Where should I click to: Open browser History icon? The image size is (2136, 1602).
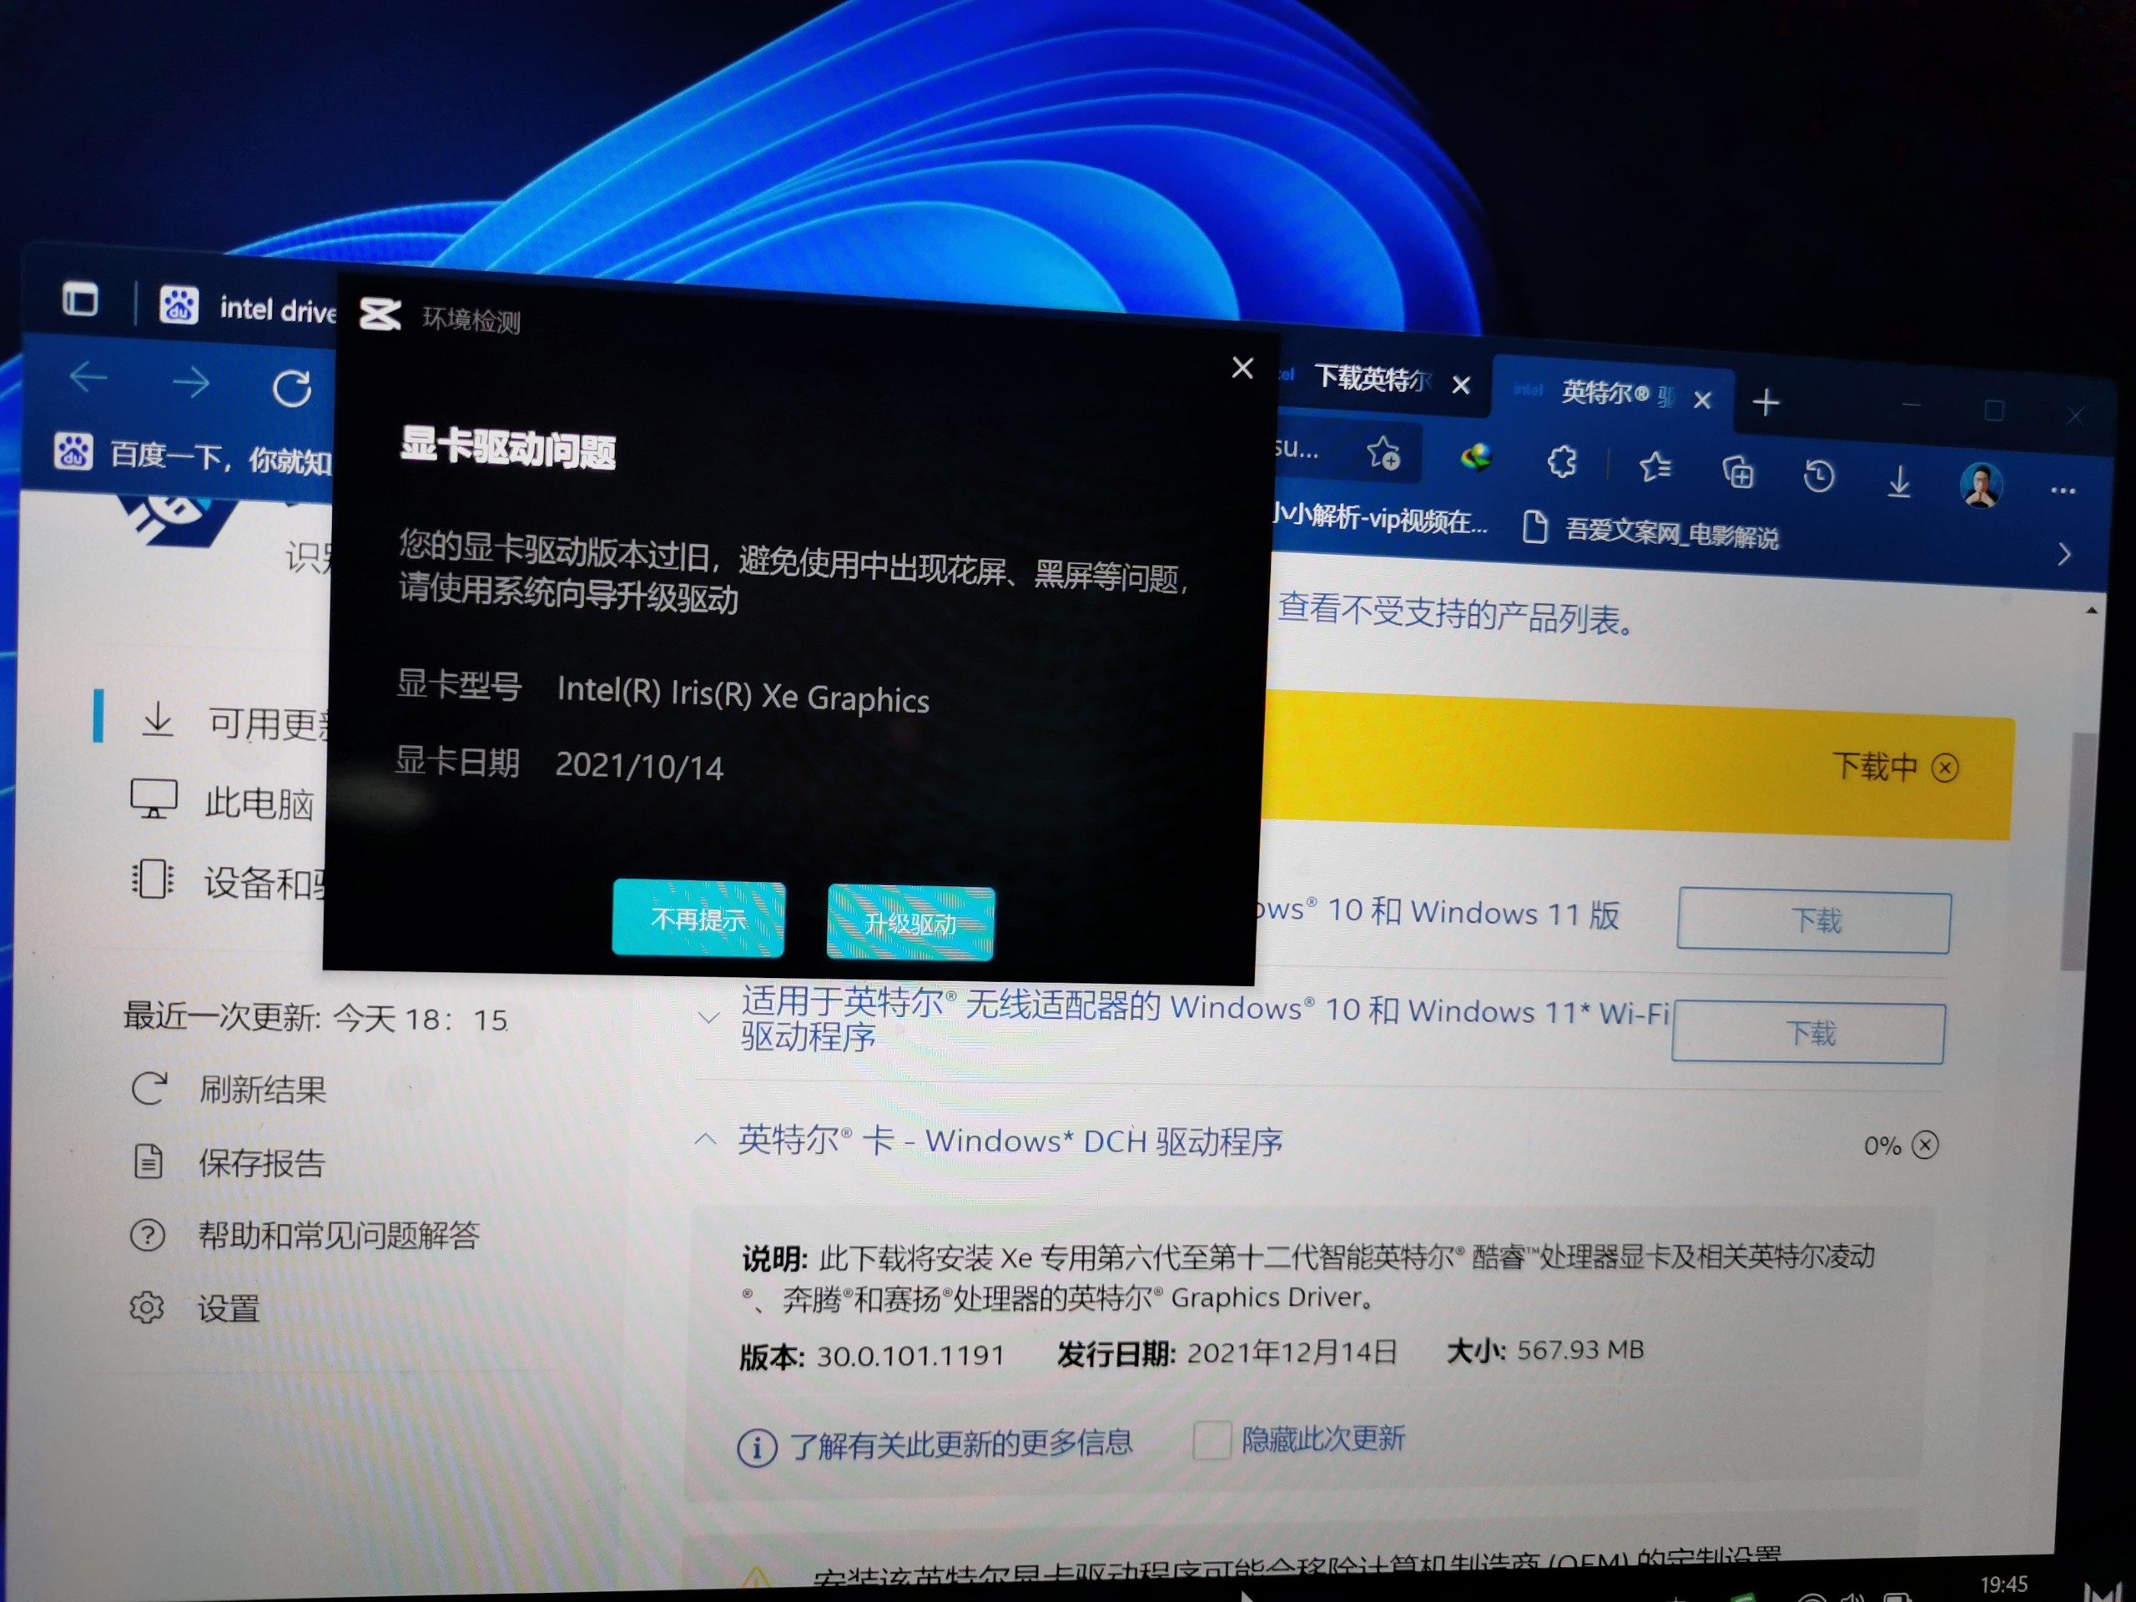point(1819,476)
